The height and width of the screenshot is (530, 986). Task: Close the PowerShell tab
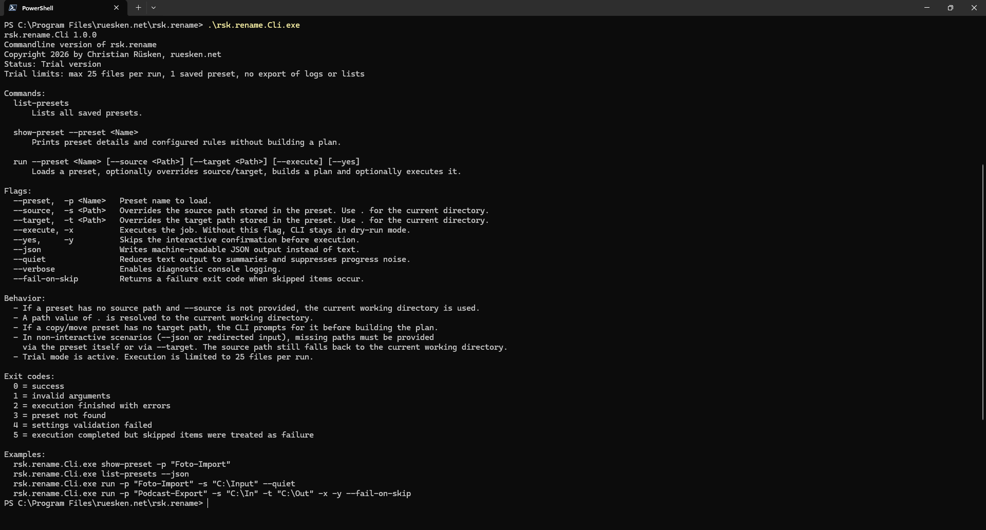tap(116, 8)
